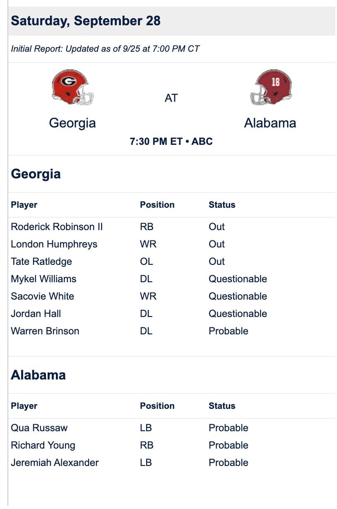This screenshot has height=509, width=337.
Task: Click Roderick Robinson II player name
Action: click(x=57, y=227)
